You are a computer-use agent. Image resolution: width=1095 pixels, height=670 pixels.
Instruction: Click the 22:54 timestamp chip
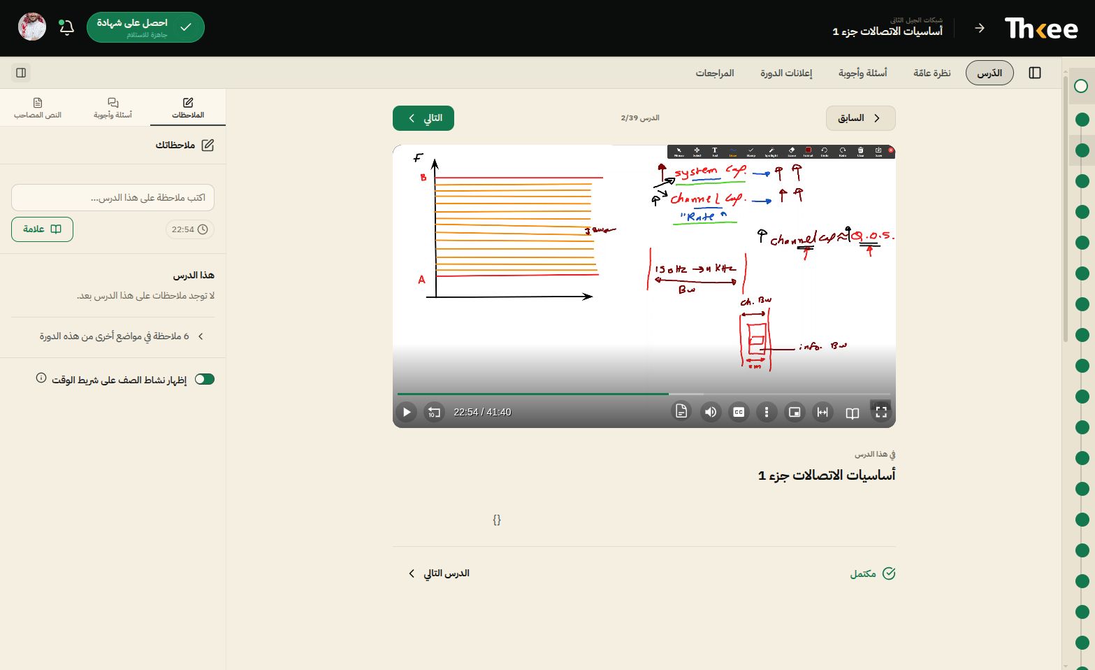tap(190, 229)
